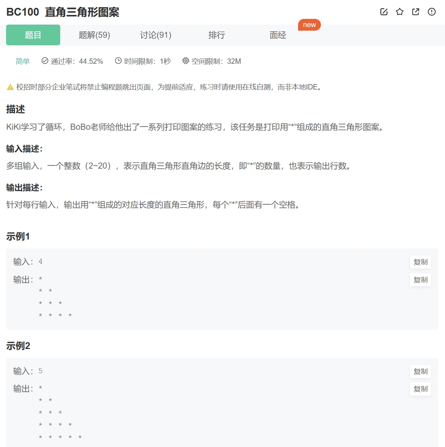Copy the output of 示例2
Screen dimensions: 445x447
[420, 389]
